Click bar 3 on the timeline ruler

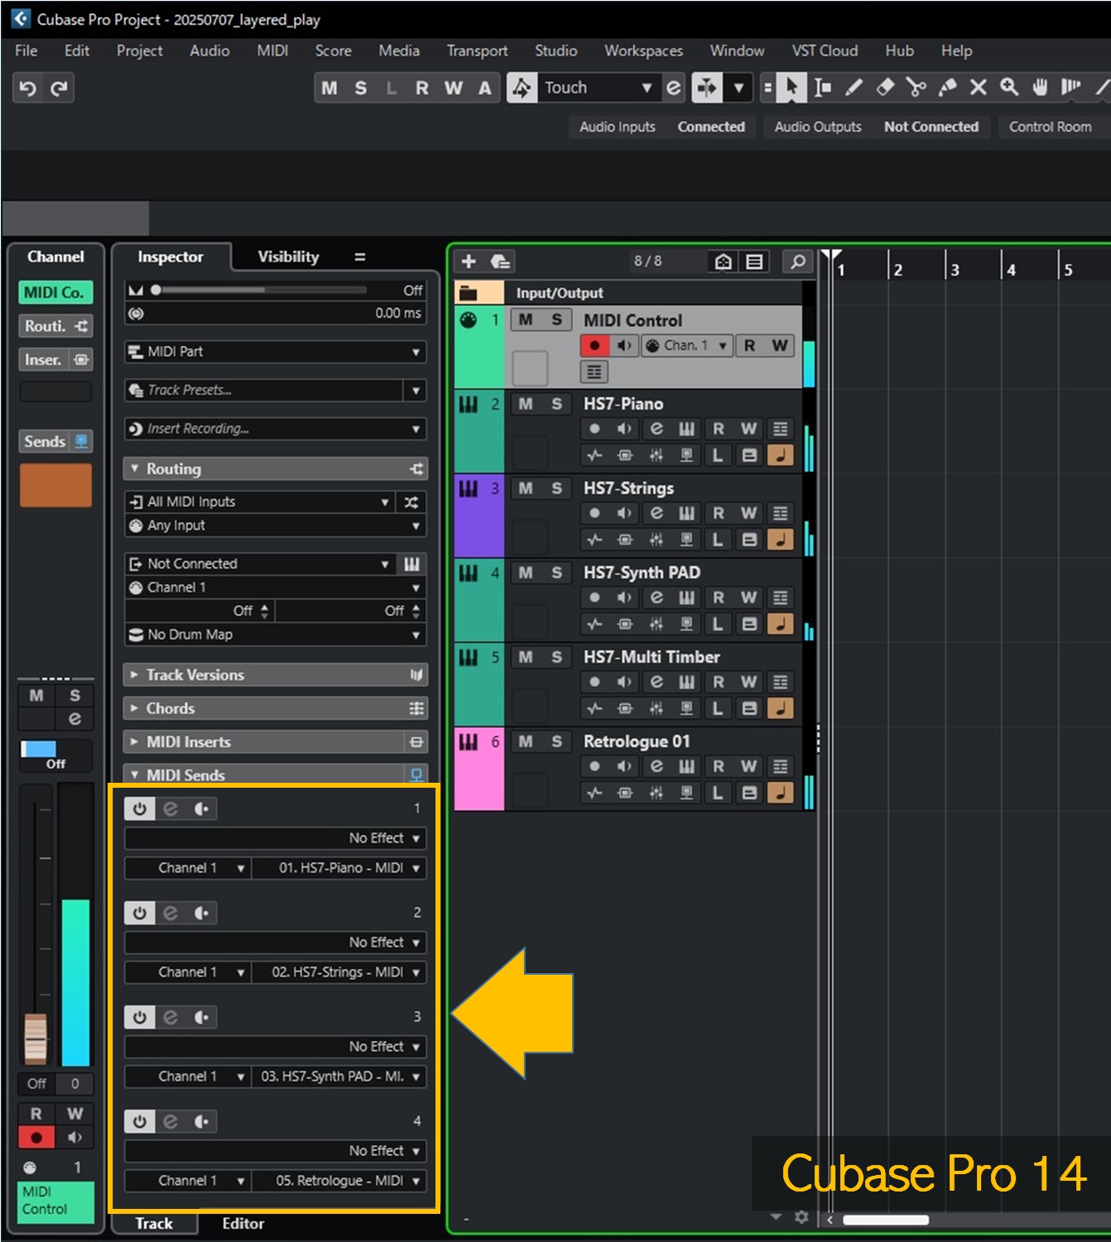(955, 270)
